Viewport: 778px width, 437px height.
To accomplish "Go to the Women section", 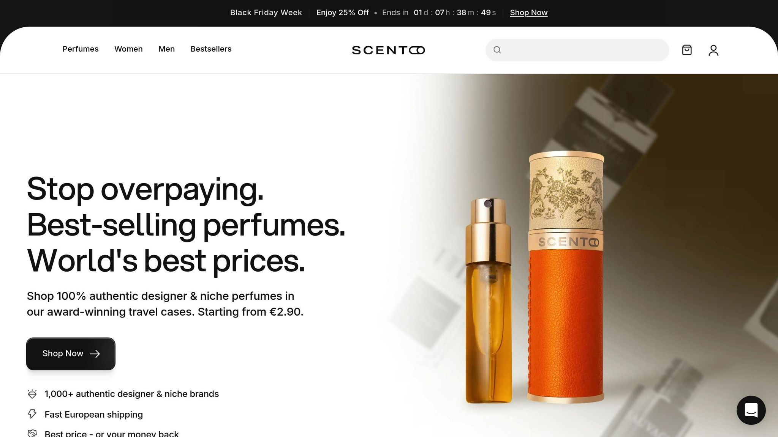I will [128, 49].
